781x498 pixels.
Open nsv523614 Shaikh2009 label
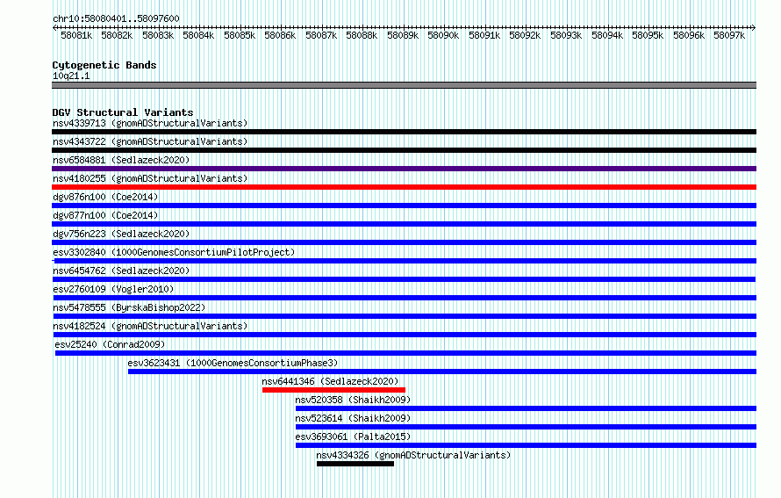pyautogui.click(x=353, y=418)
